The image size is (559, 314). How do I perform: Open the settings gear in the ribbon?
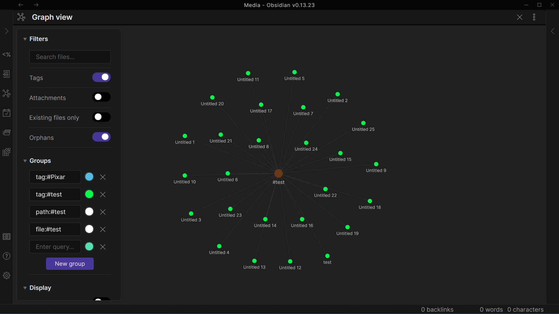click(6, 276)
